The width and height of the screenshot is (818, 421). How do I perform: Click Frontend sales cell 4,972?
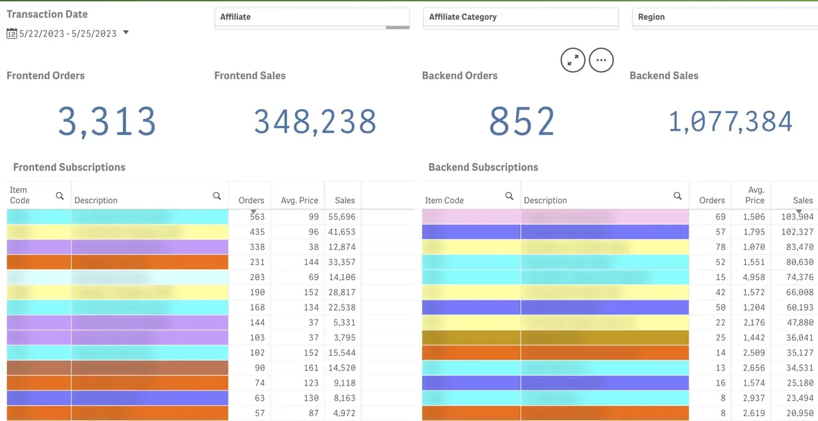(x=344, y=413)
